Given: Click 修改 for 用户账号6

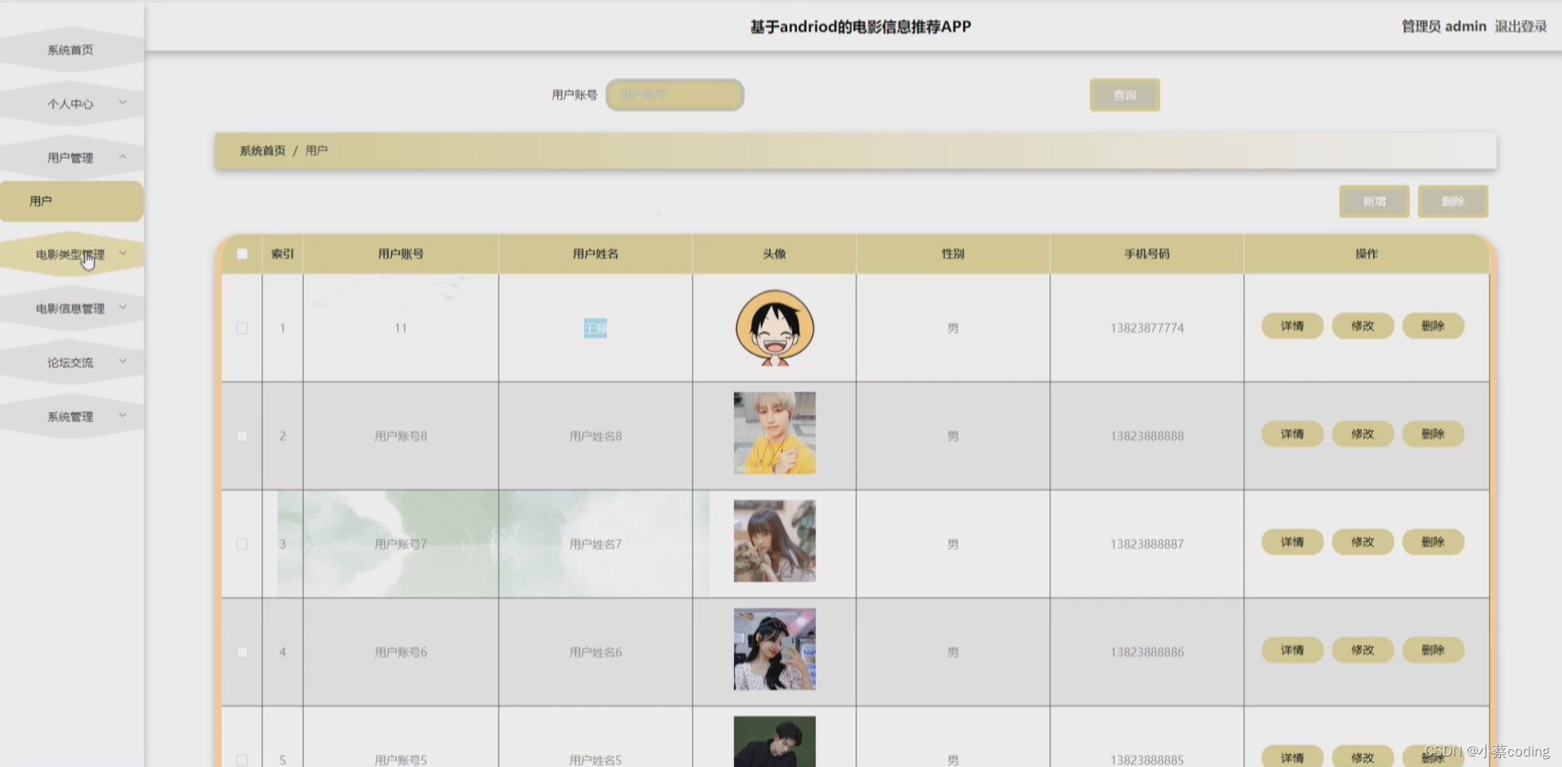Looking at the screenshot, I should [1362, 650].
